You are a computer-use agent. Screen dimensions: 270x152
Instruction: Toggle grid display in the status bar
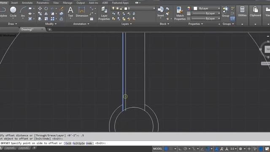point(166,149)
